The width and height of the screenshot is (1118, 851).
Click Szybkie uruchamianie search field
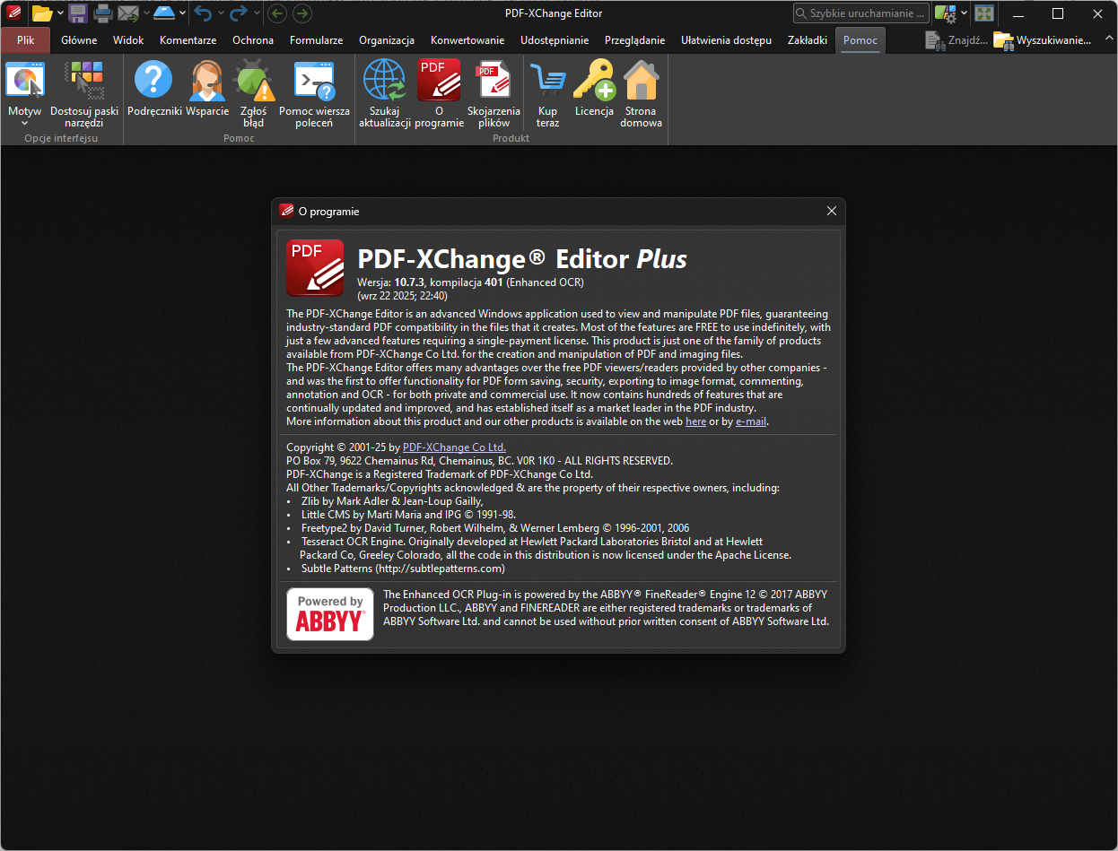pos(861,13)
